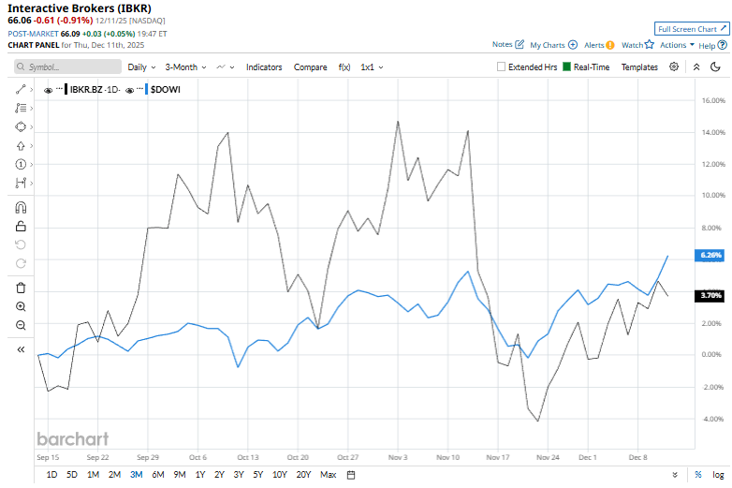
Task: Toggle the lock drawings padlock
Action: 21,227
